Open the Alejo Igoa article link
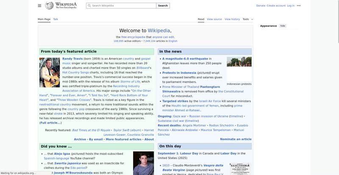This screenshot has width=339, height=175. tap(62, 154)
